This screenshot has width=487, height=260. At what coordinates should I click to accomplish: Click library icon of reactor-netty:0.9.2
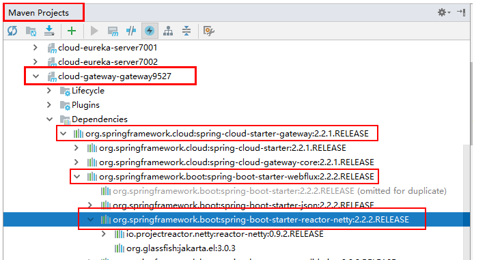click(120, 234)
